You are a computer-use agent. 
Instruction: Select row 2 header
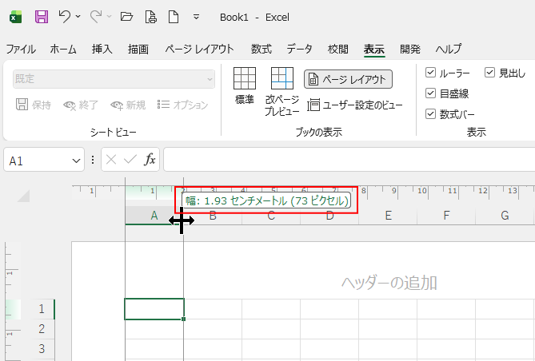(x=42, y=329)
